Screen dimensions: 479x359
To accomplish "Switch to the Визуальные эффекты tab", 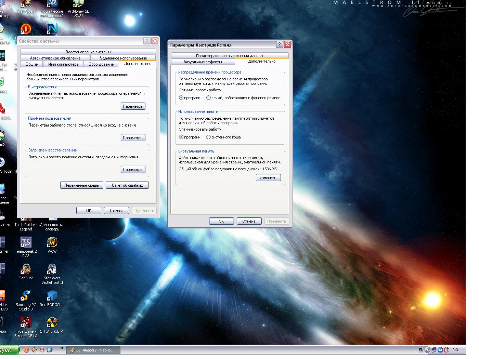I will tap(203, 62).
